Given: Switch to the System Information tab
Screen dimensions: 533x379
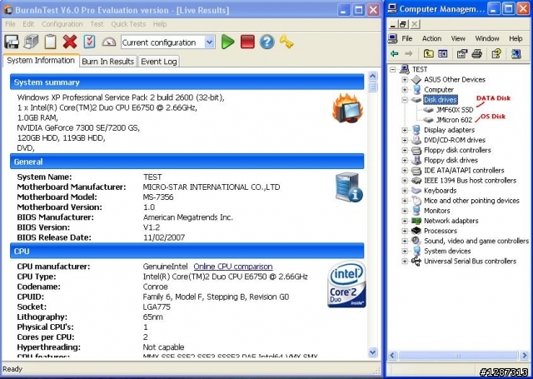Looking at the screenshot, I should click(x=41, y=61).
